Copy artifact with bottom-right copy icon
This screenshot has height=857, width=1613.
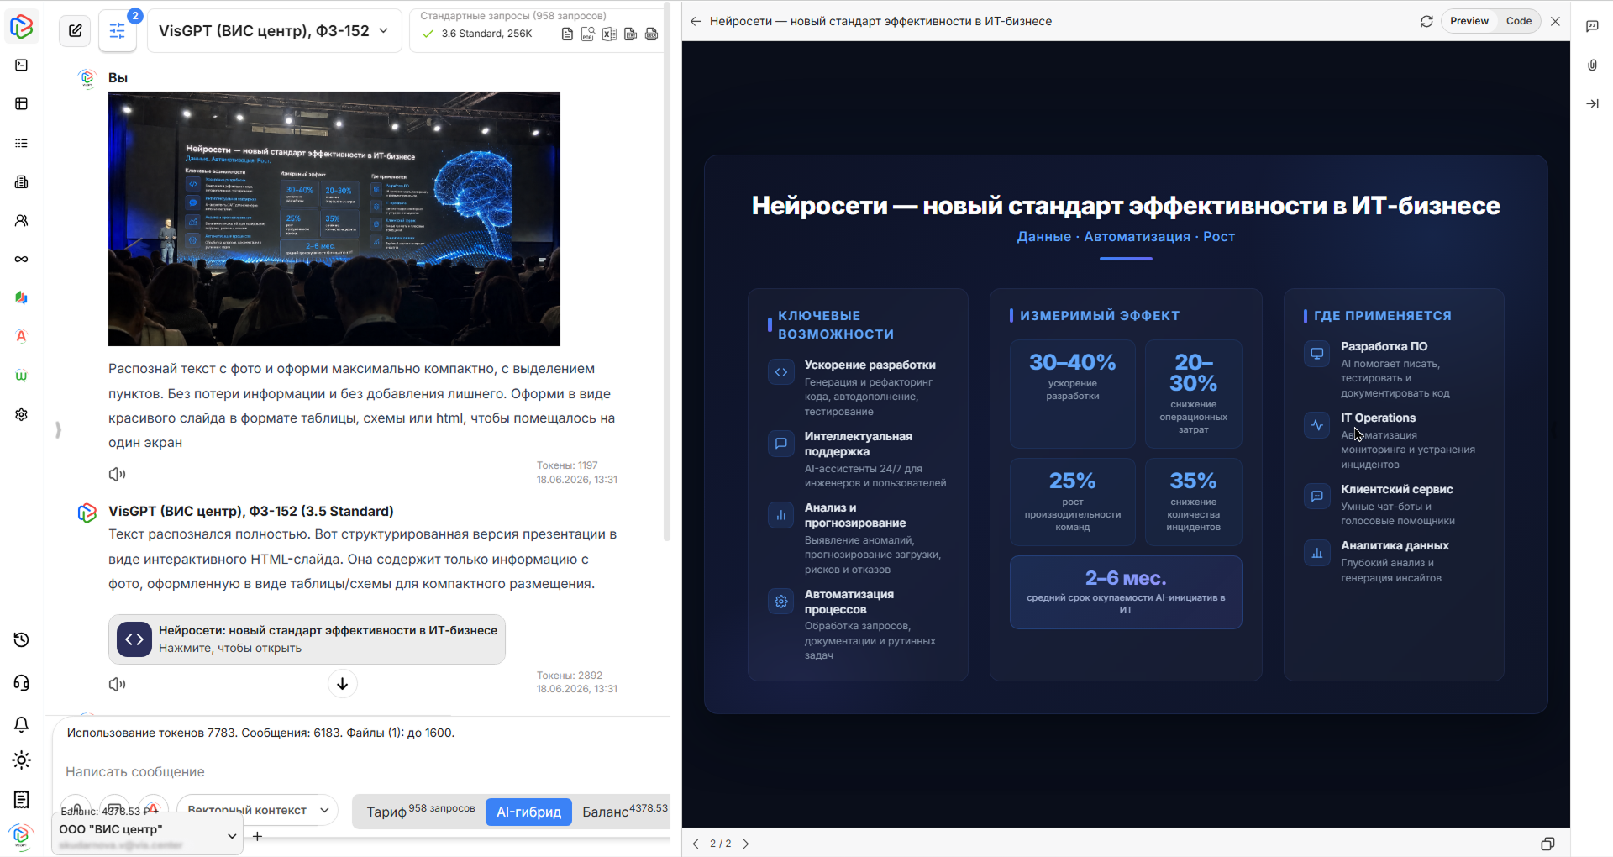1547,844
